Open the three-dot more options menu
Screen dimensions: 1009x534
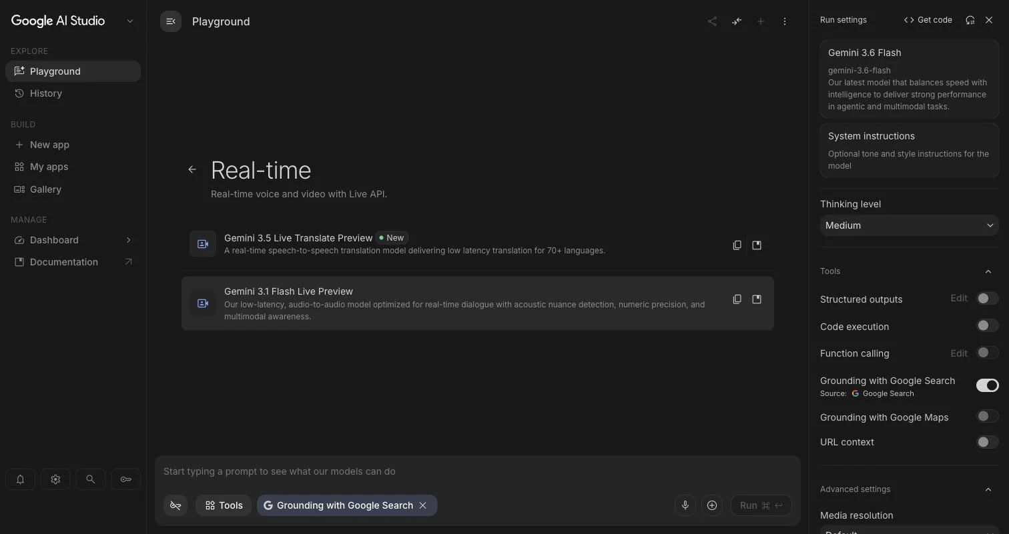point(784,21)
